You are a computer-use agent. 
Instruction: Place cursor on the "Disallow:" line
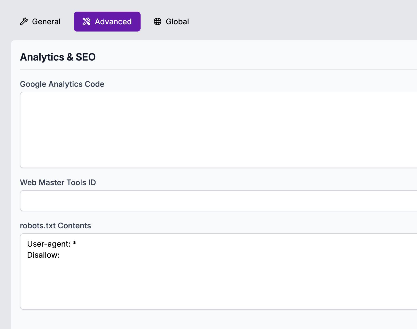coord(43,255)
